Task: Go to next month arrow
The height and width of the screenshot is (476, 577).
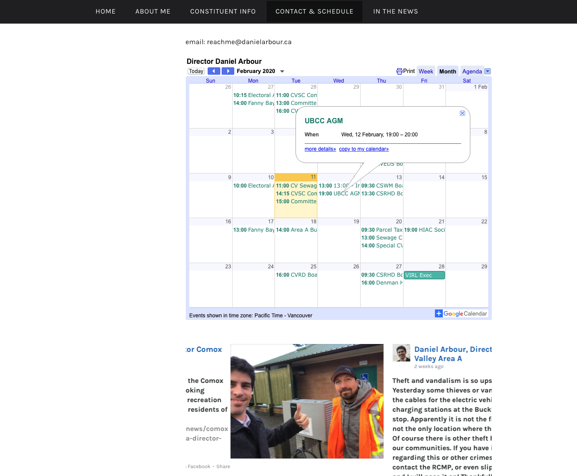Action: [x=228, y=71]
